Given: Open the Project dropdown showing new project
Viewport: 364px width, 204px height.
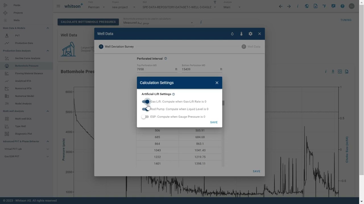Looking at the screenshot, I should tap(123, 7).
